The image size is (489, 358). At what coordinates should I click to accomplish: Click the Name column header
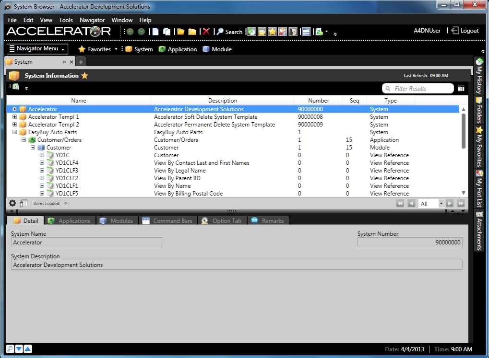79,101
